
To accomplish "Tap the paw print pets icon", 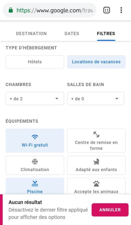I will click(96, 183).
